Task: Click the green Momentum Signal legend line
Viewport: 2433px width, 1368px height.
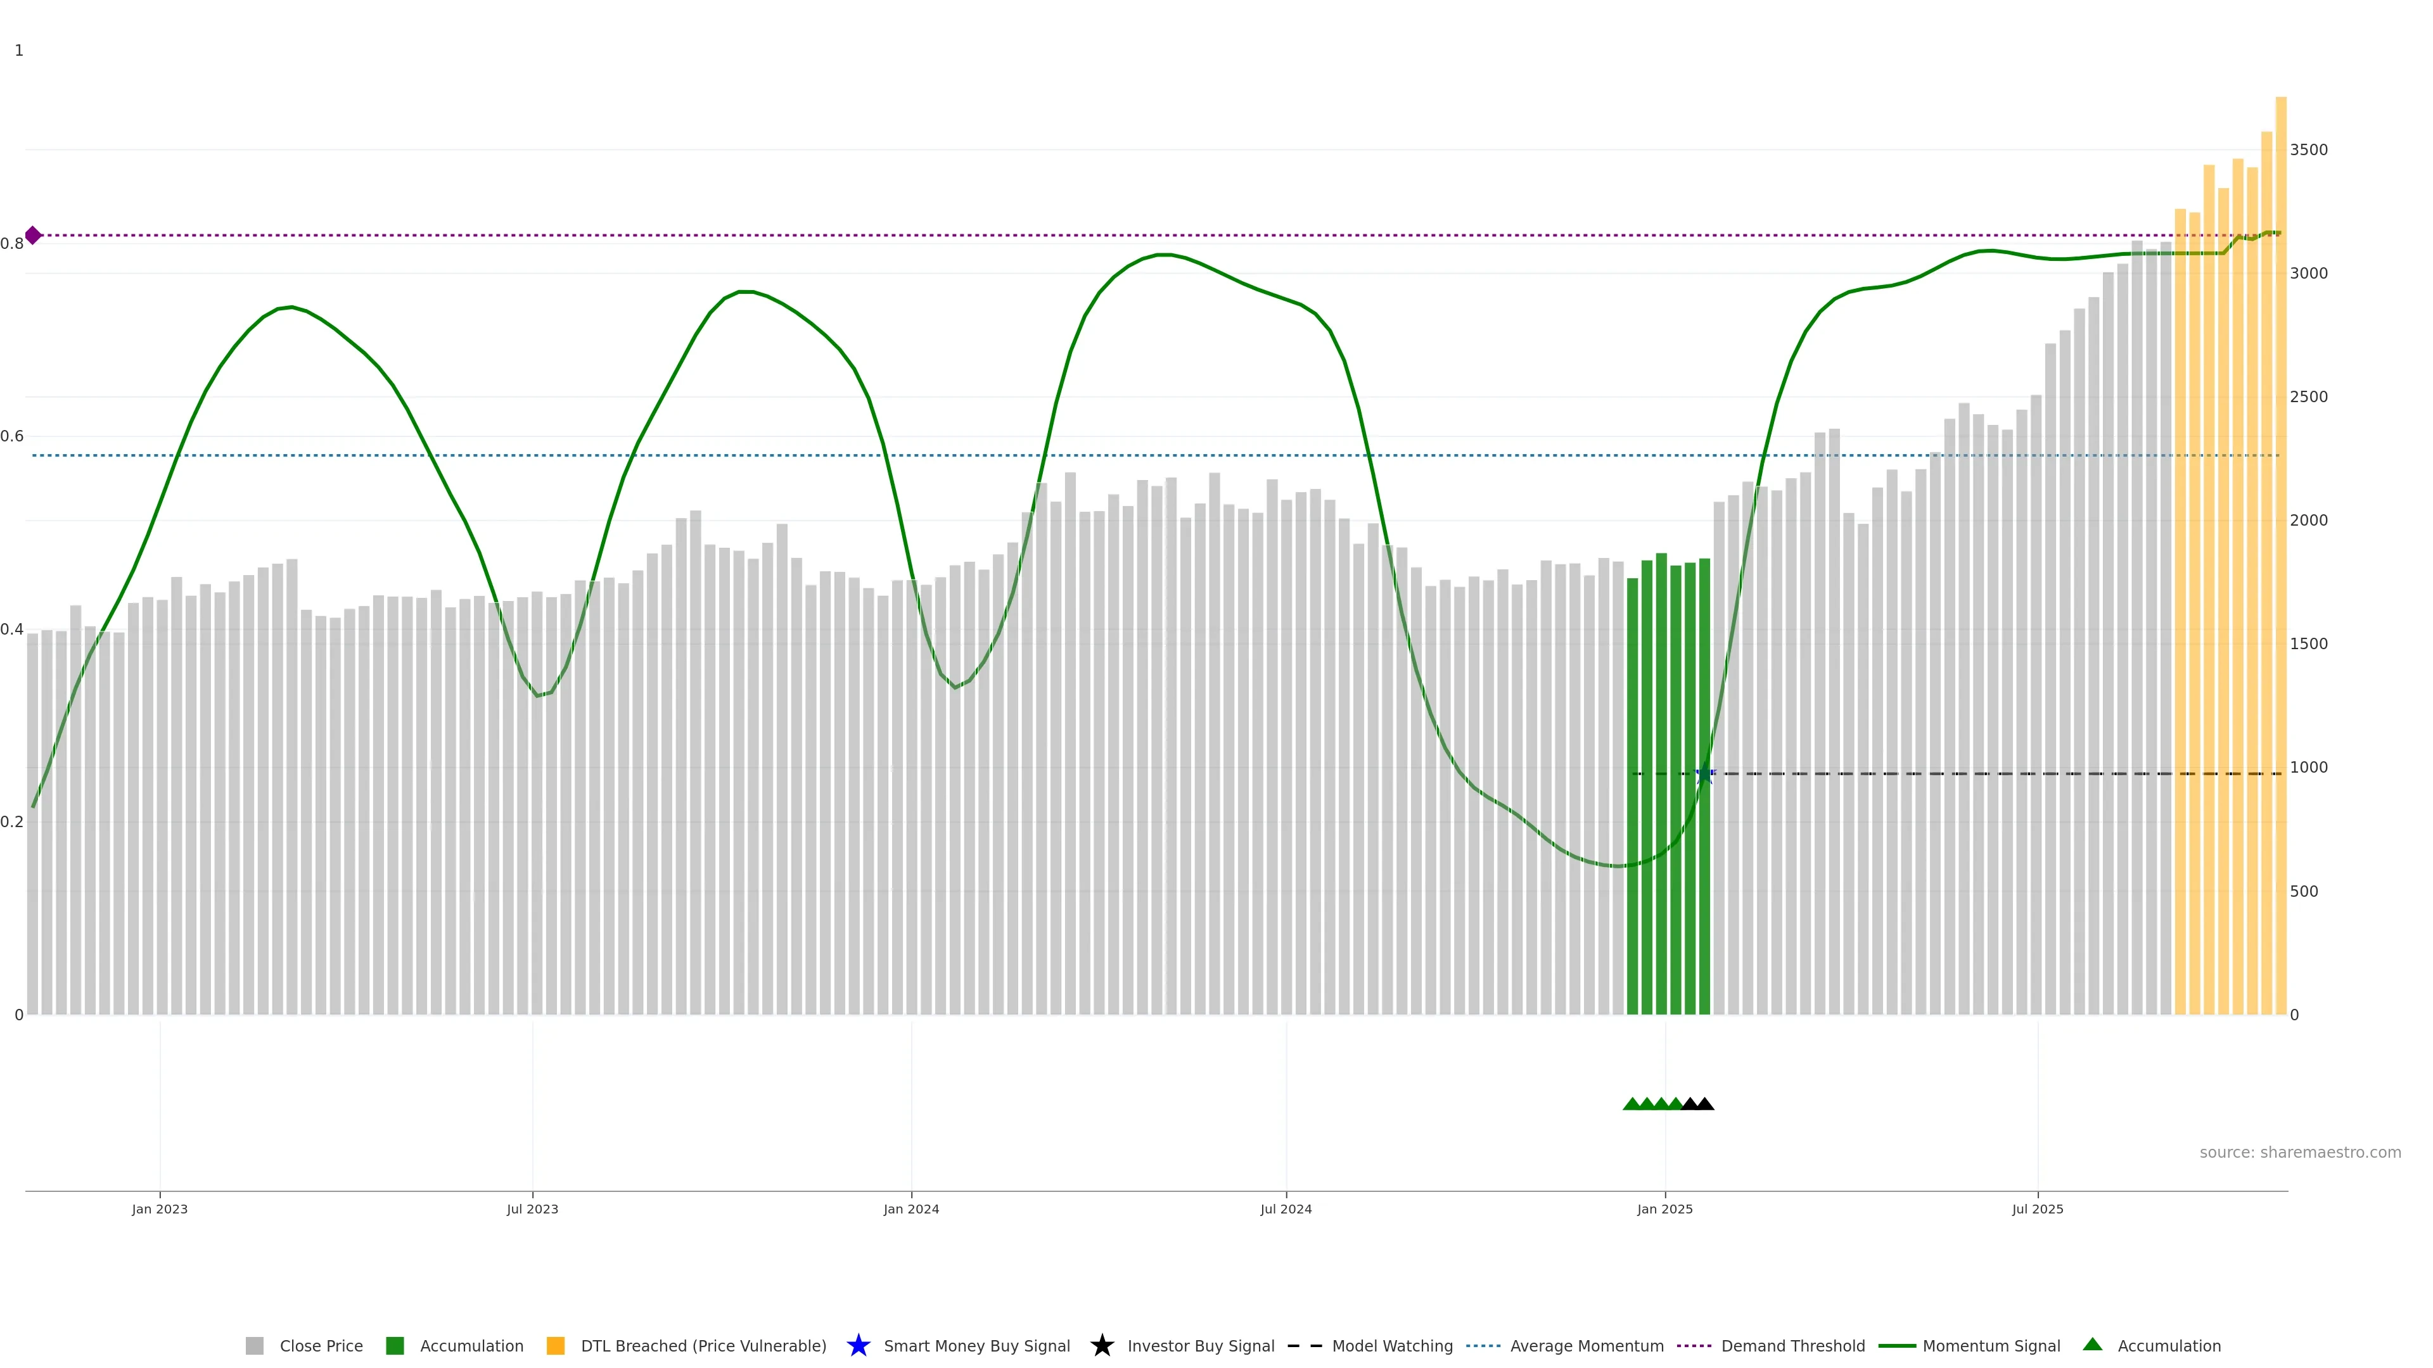Action: click(x=1896, y=1345)
